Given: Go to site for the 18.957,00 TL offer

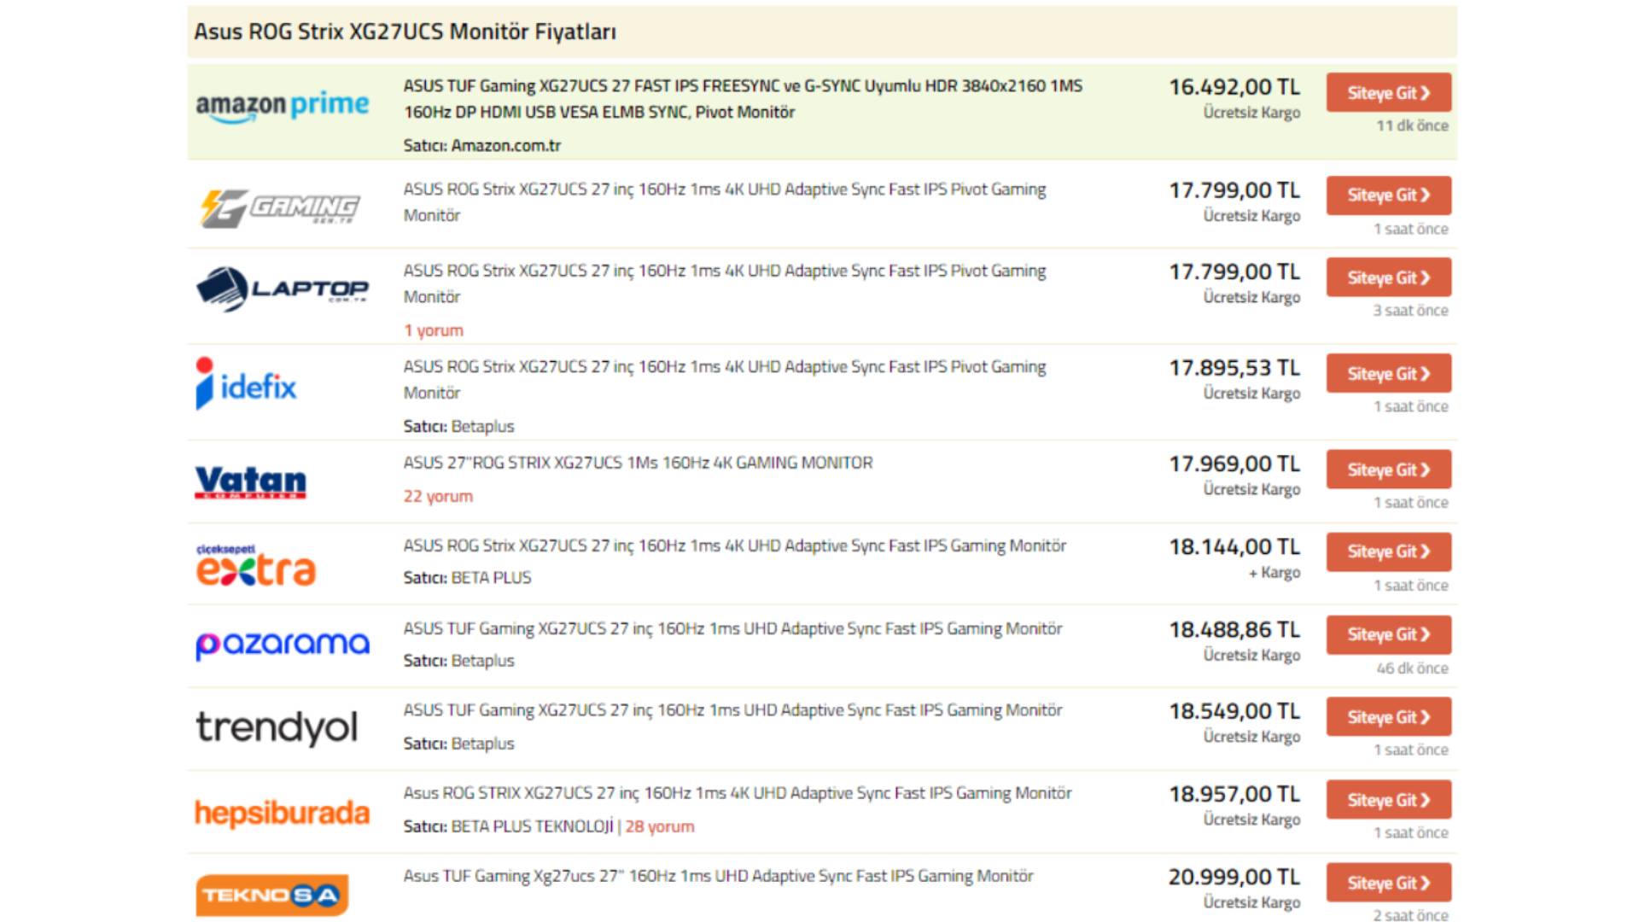Looking at the screenshot, I should tap(1388, 800).
